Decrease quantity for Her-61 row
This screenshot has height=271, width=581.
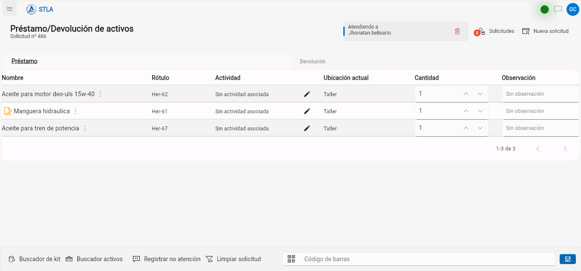point(480,111)
